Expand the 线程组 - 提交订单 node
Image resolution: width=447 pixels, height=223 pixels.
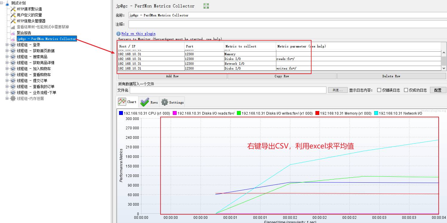(7, 81)
